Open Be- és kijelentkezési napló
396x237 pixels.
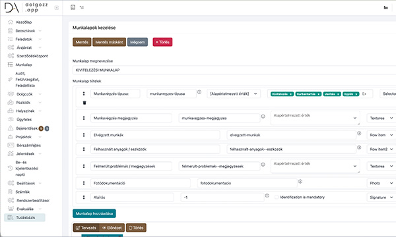coord(23,169)
